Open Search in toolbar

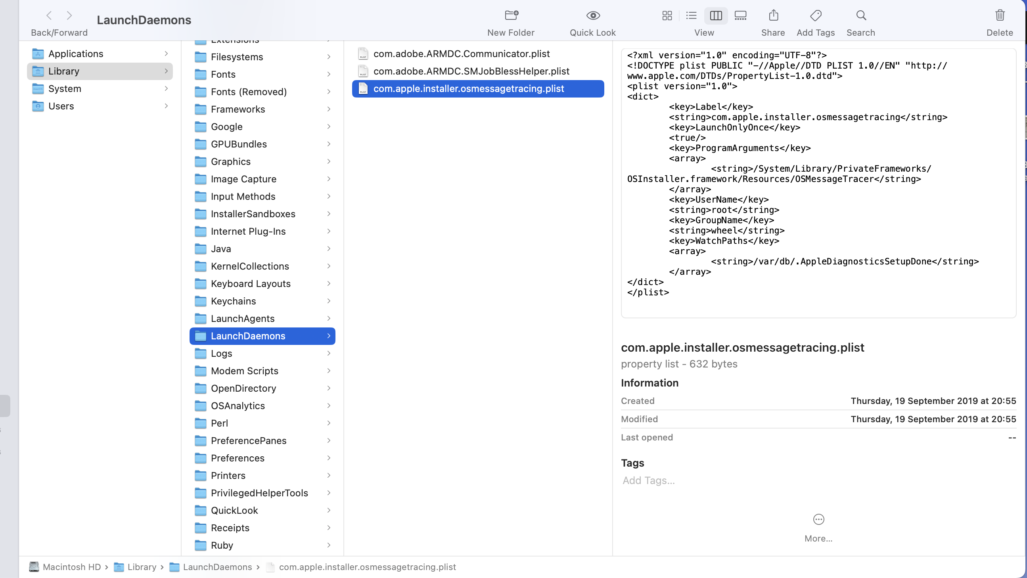point(861,15)
